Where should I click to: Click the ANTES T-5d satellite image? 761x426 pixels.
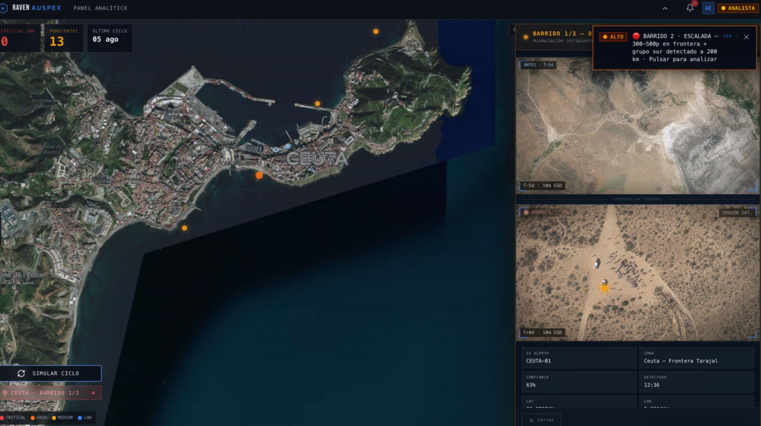point(637,126)
